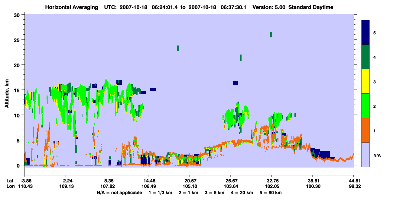This screenshot has width=393, height=201.
Task: Click the orange level 1 color swatch
Action: click(x=365, y=130)
